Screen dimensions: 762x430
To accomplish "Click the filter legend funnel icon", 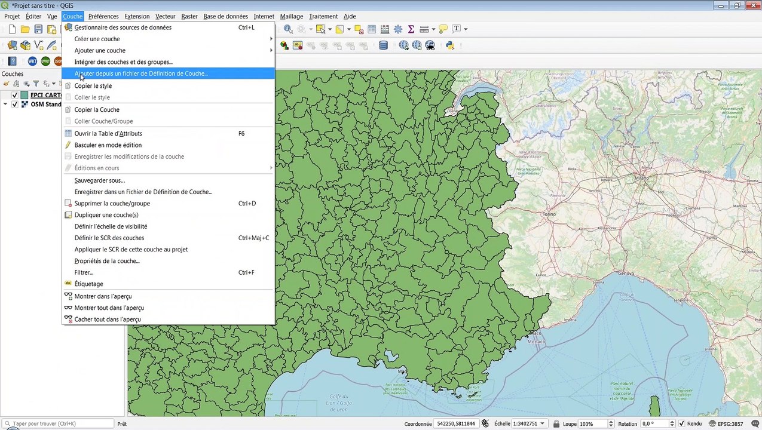I will point(36,84).
